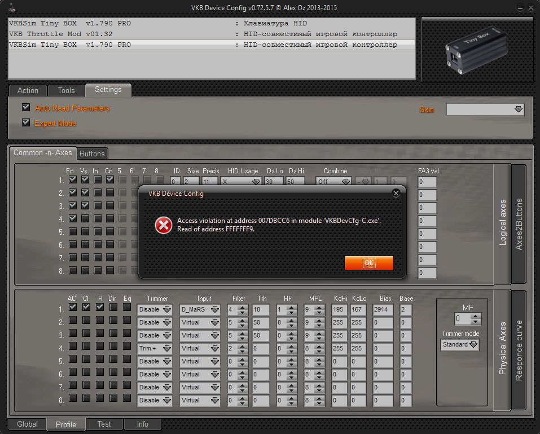Switch to Physical Axes vertical tab
The height and width of the screenshot is (434, 540).
(502, 349)
